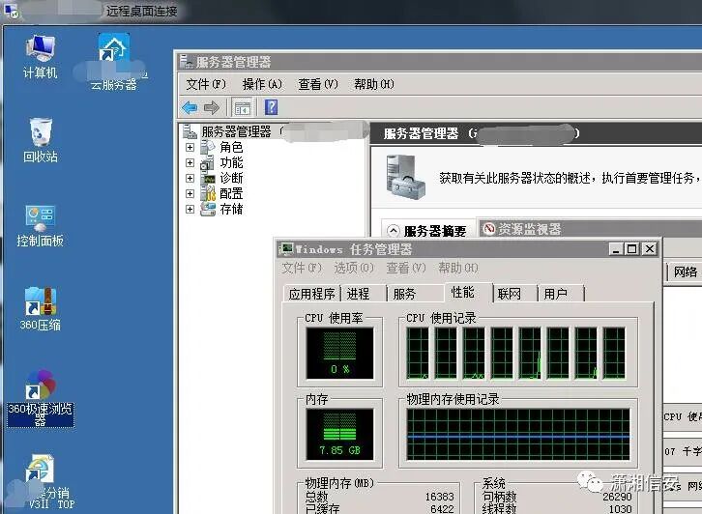Click the server toolbox icon in overview
Viewport: 702px width, 514px height.
pyautogui.click(x=405, y=177)
